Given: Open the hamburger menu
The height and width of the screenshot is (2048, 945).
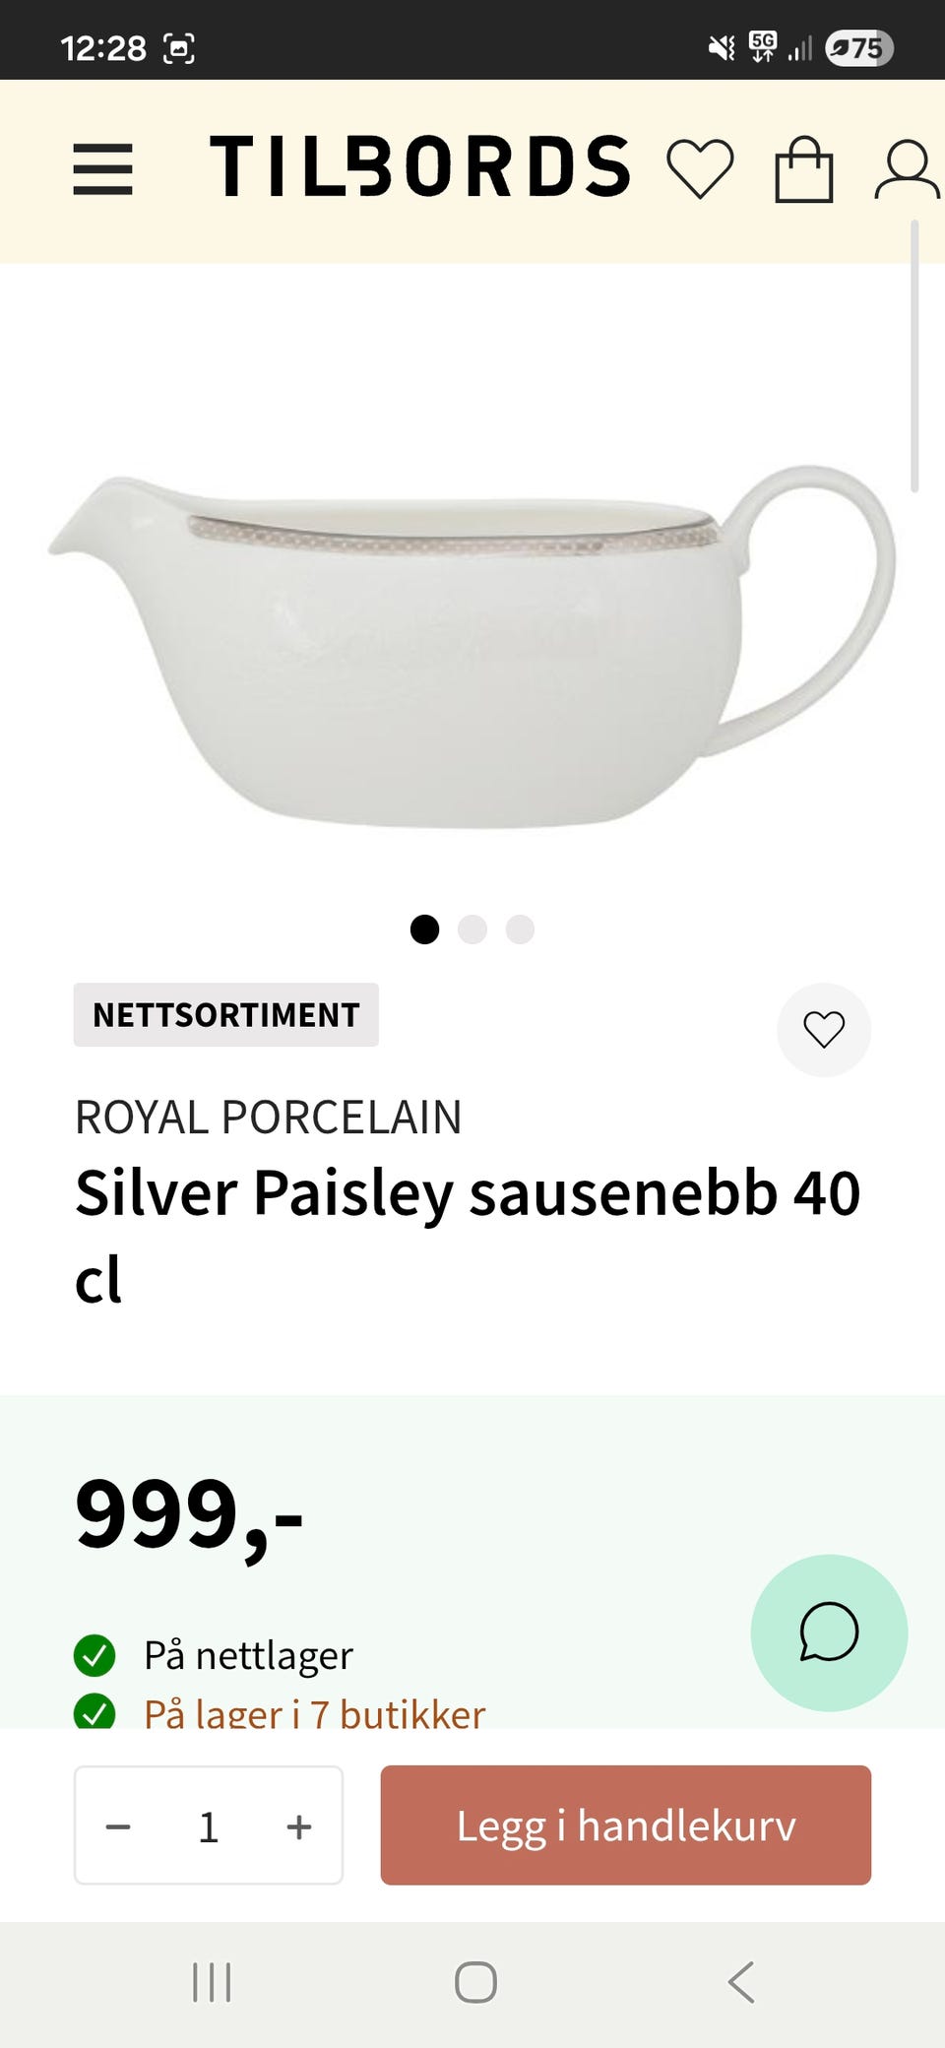Looking at the screenshot, I should pyautogui.click(x=102, y=169).
